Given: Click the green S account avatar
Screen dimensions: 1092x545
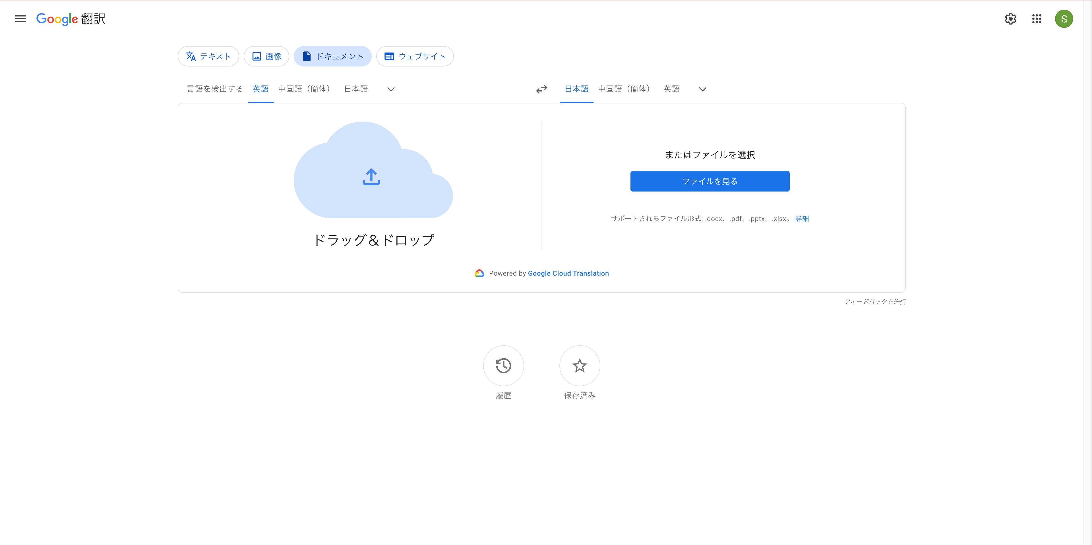Looking at the screenshot, I should (1064, 19).
